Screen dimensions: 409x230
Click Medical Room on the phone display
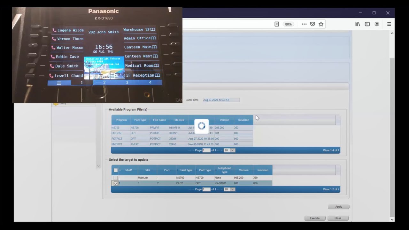142,65
